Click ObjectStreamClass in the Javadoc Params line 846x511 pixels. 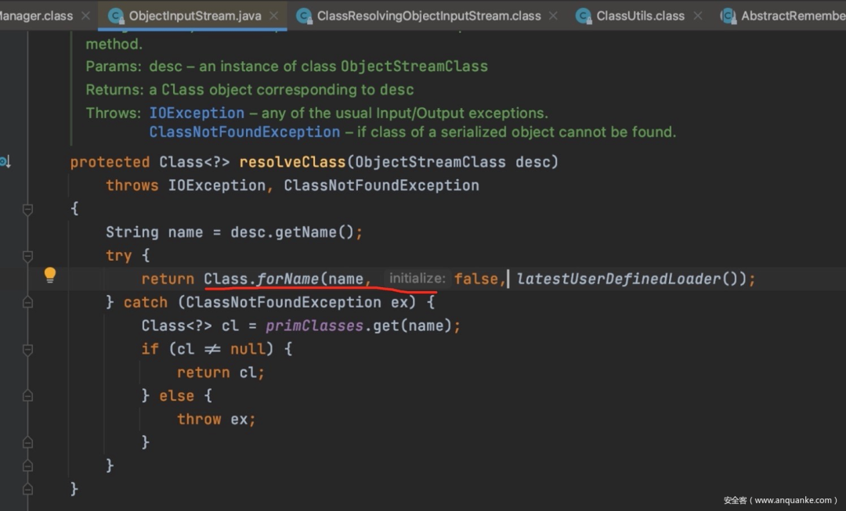coord(414,67)
